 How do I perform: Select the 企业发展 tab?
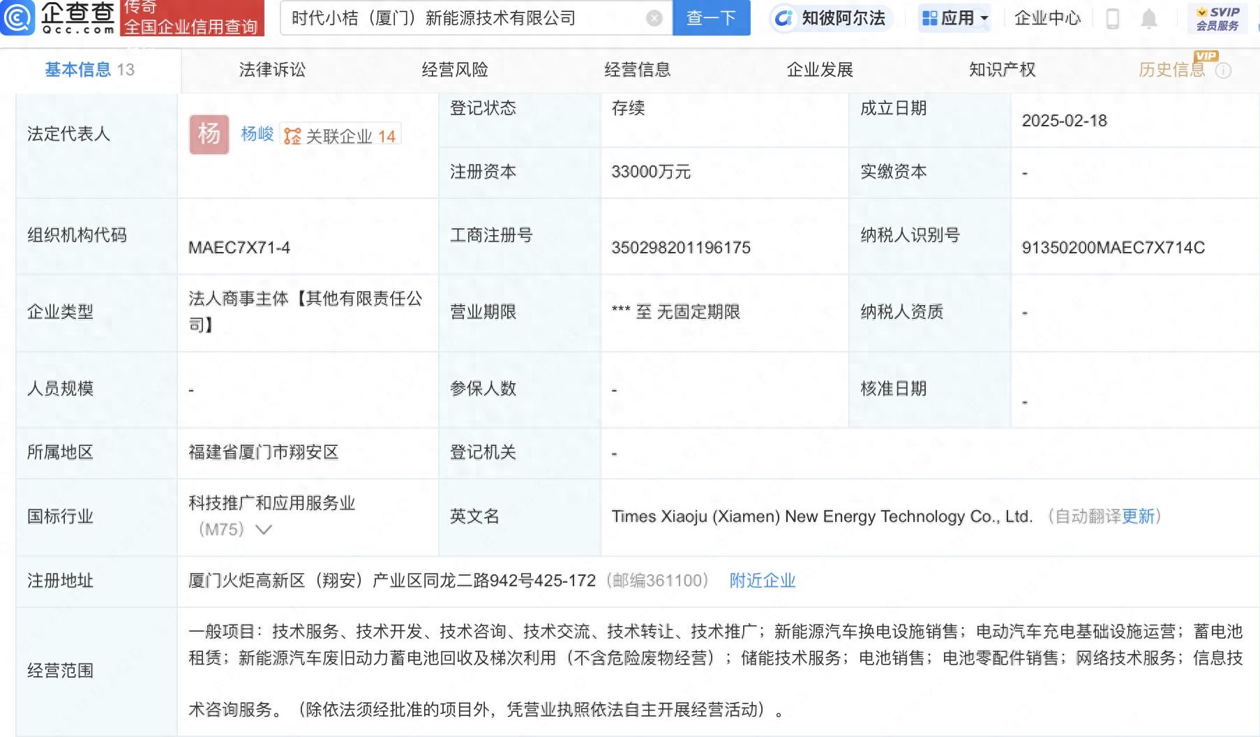820,70
